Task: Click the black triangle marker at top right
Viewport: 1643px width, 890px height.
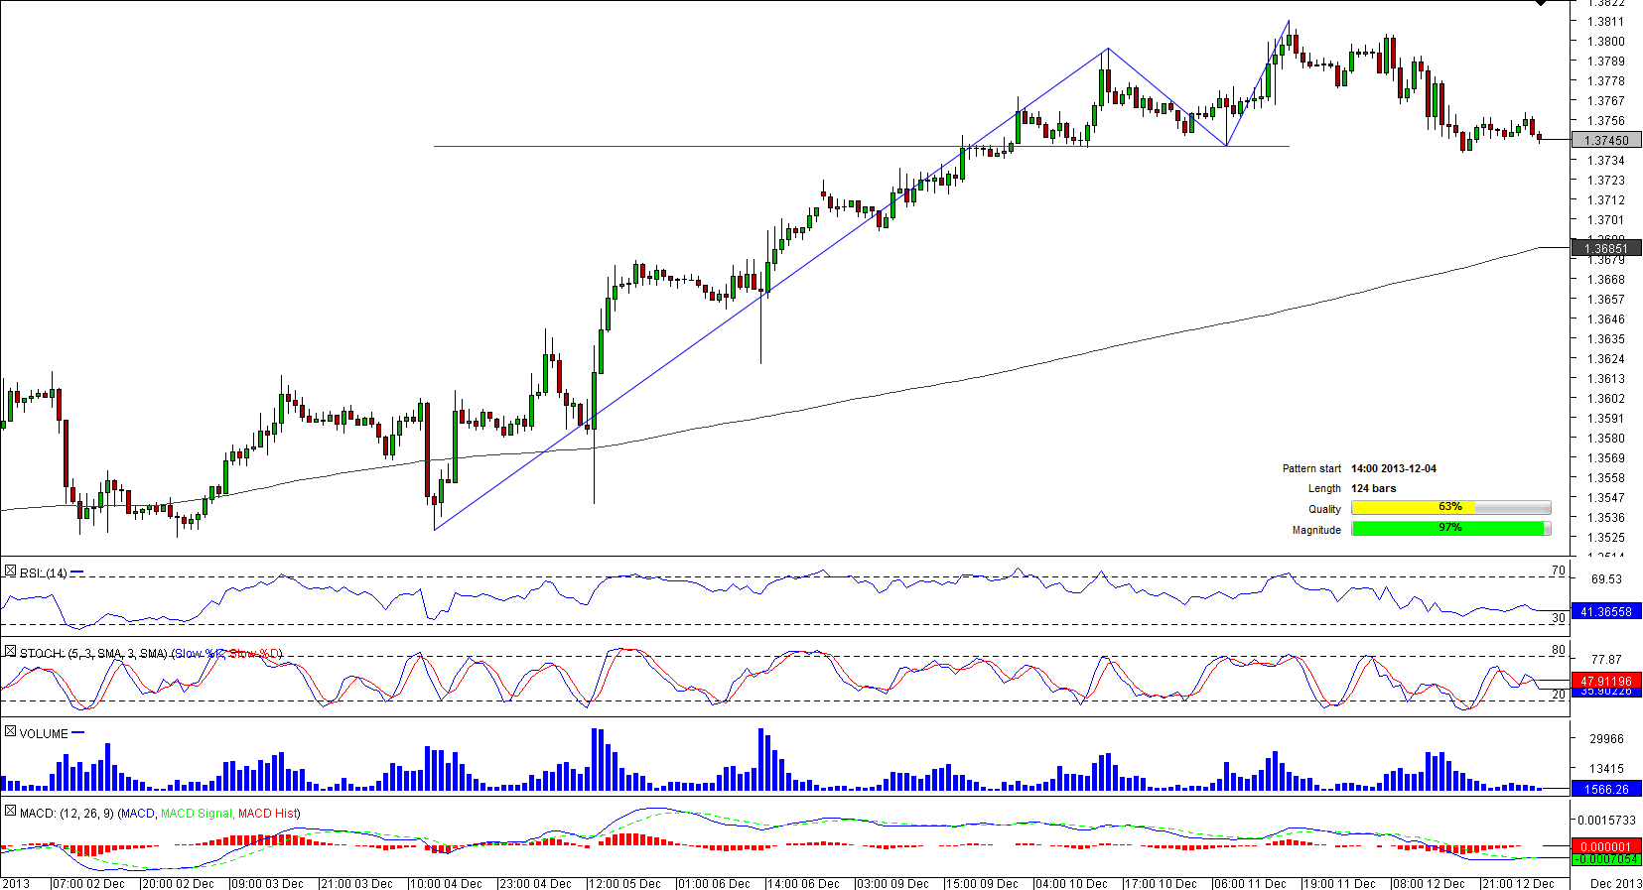Action: click(x=1541, y=3)
